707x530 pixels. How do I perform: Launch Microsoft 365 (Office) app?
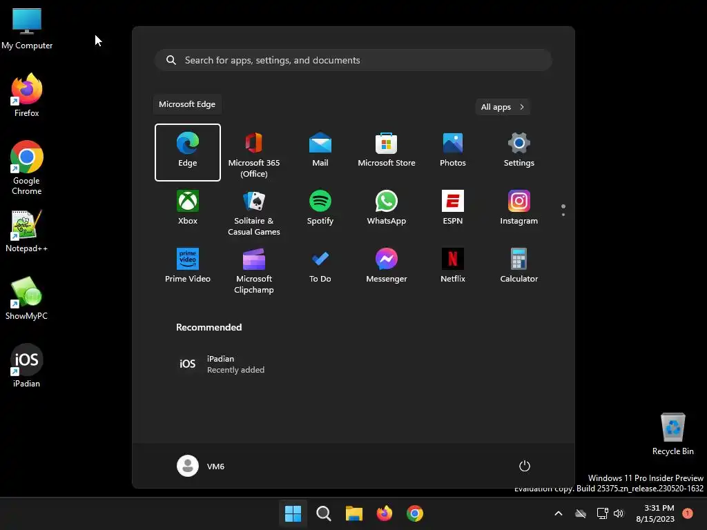[254, 154]
